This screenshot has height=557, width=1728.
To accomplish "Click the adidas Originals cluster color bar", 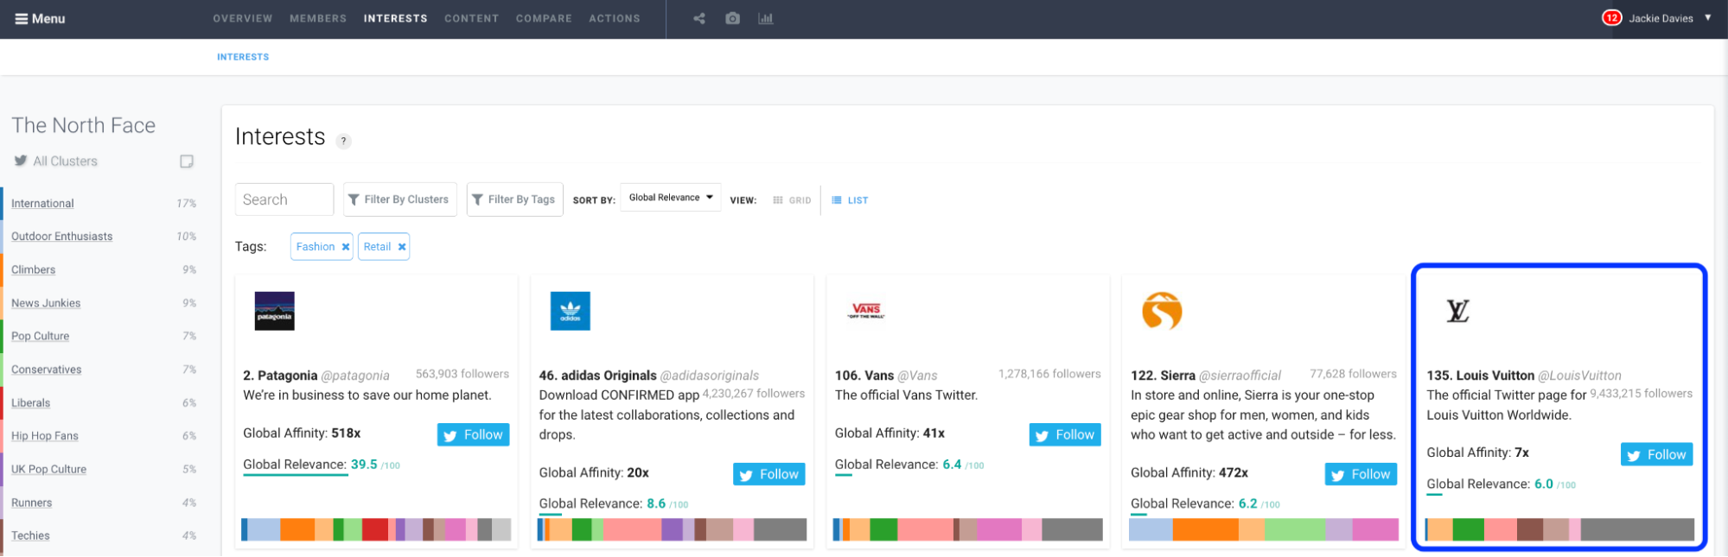I will click(672, 529).
